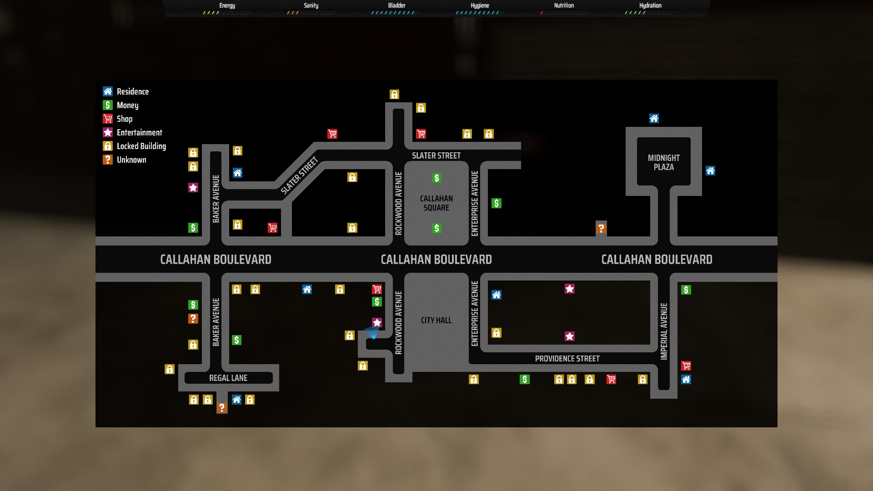Click the Residence icon north of Midnight Plaza

654,119
